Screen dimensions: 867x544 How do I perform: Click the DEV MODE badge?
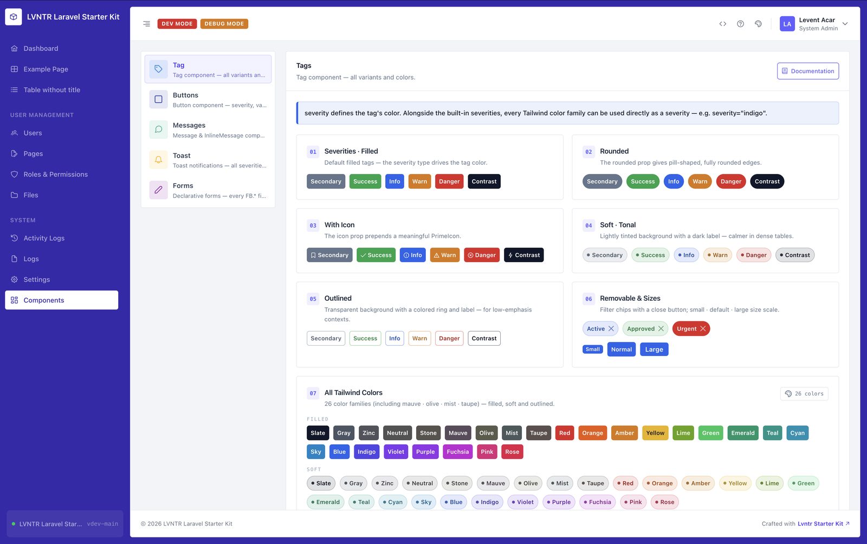[x=177, y=24]
